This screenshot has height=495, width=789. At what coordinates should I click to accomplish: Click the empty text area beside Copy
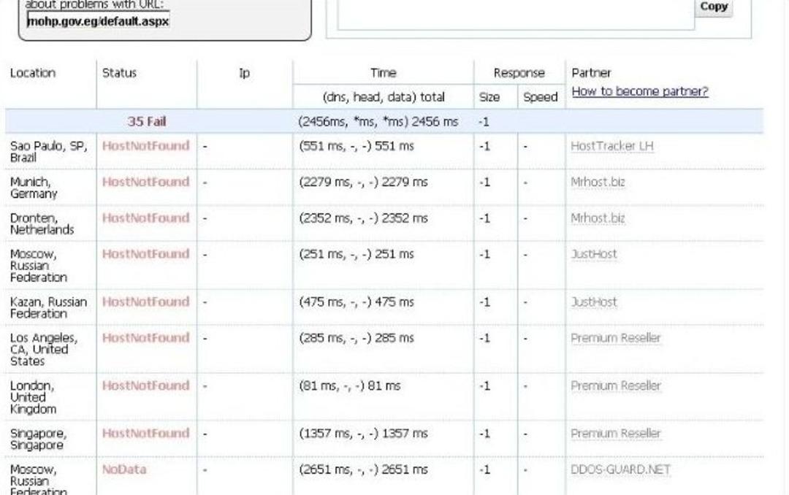coord(515,13)
